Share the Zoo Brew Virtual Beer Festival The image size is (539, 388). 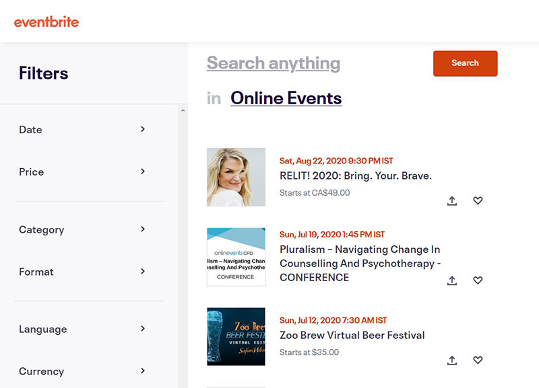coord(452,360)
